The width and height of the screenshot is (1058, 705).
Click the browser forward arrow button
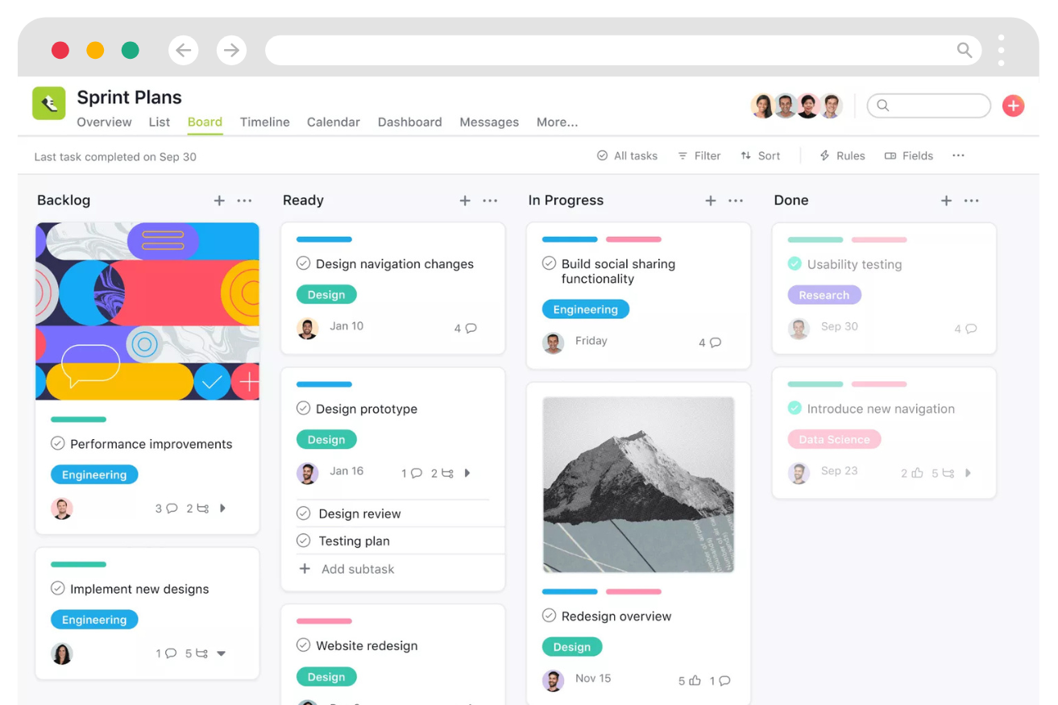click(x=231, y=51)
